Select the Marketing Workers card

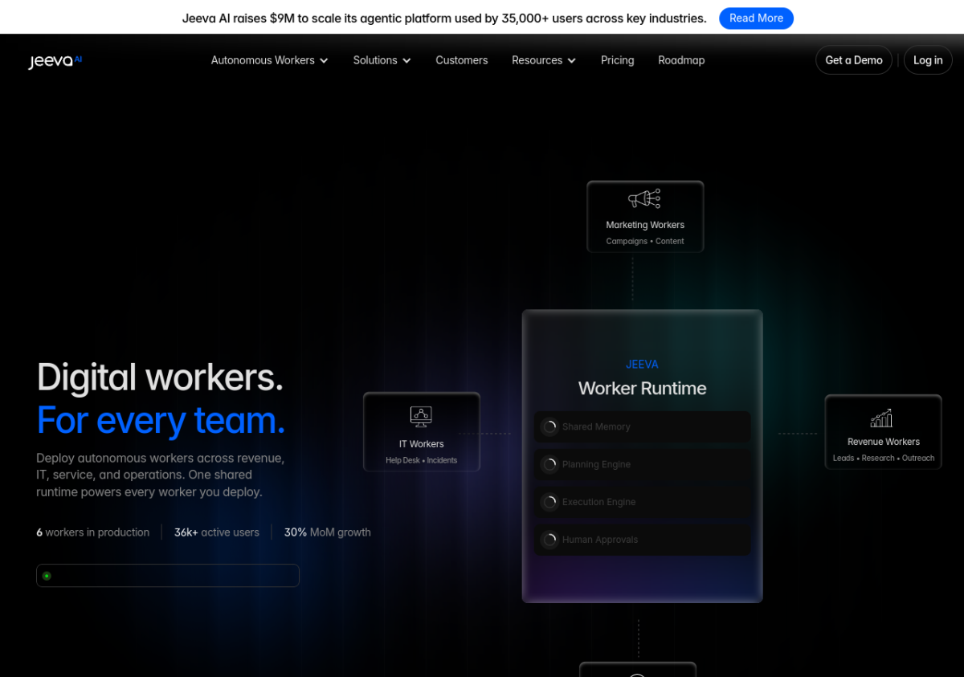coord(645,217)
